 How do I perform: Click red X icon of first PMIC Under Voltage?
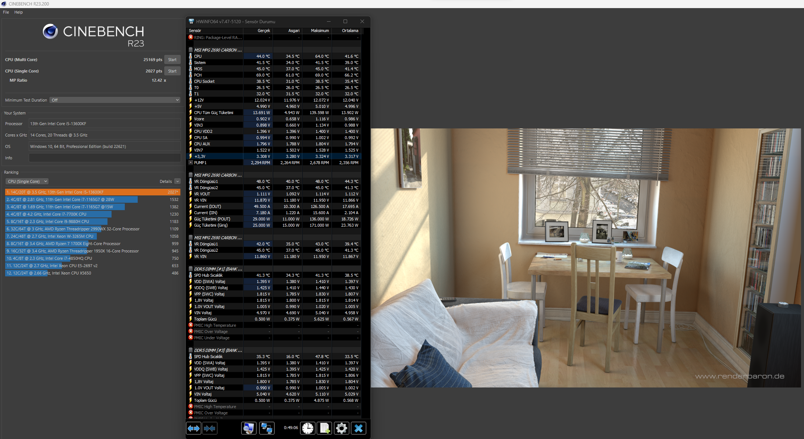[191, 337]
